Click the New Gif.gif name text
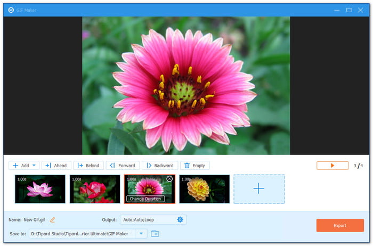This screenshot has height=246, width=373. [x=34, y=220]
